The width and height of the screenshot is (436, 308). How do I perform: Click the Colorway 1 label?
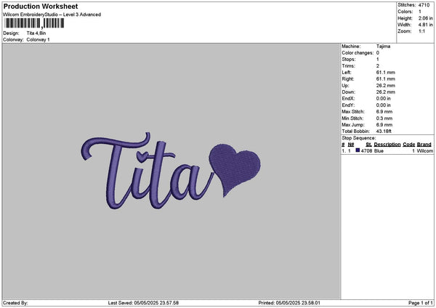pyautogui.click(x=38, y=39)
